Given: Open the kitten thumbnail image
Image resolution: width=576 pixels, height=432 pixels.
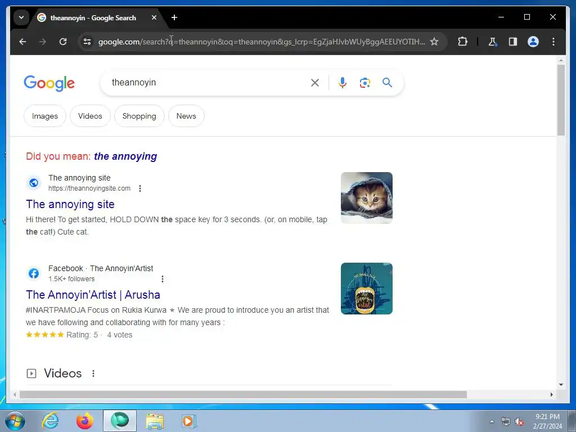Looking at the screenshot, I should point(367,198).
